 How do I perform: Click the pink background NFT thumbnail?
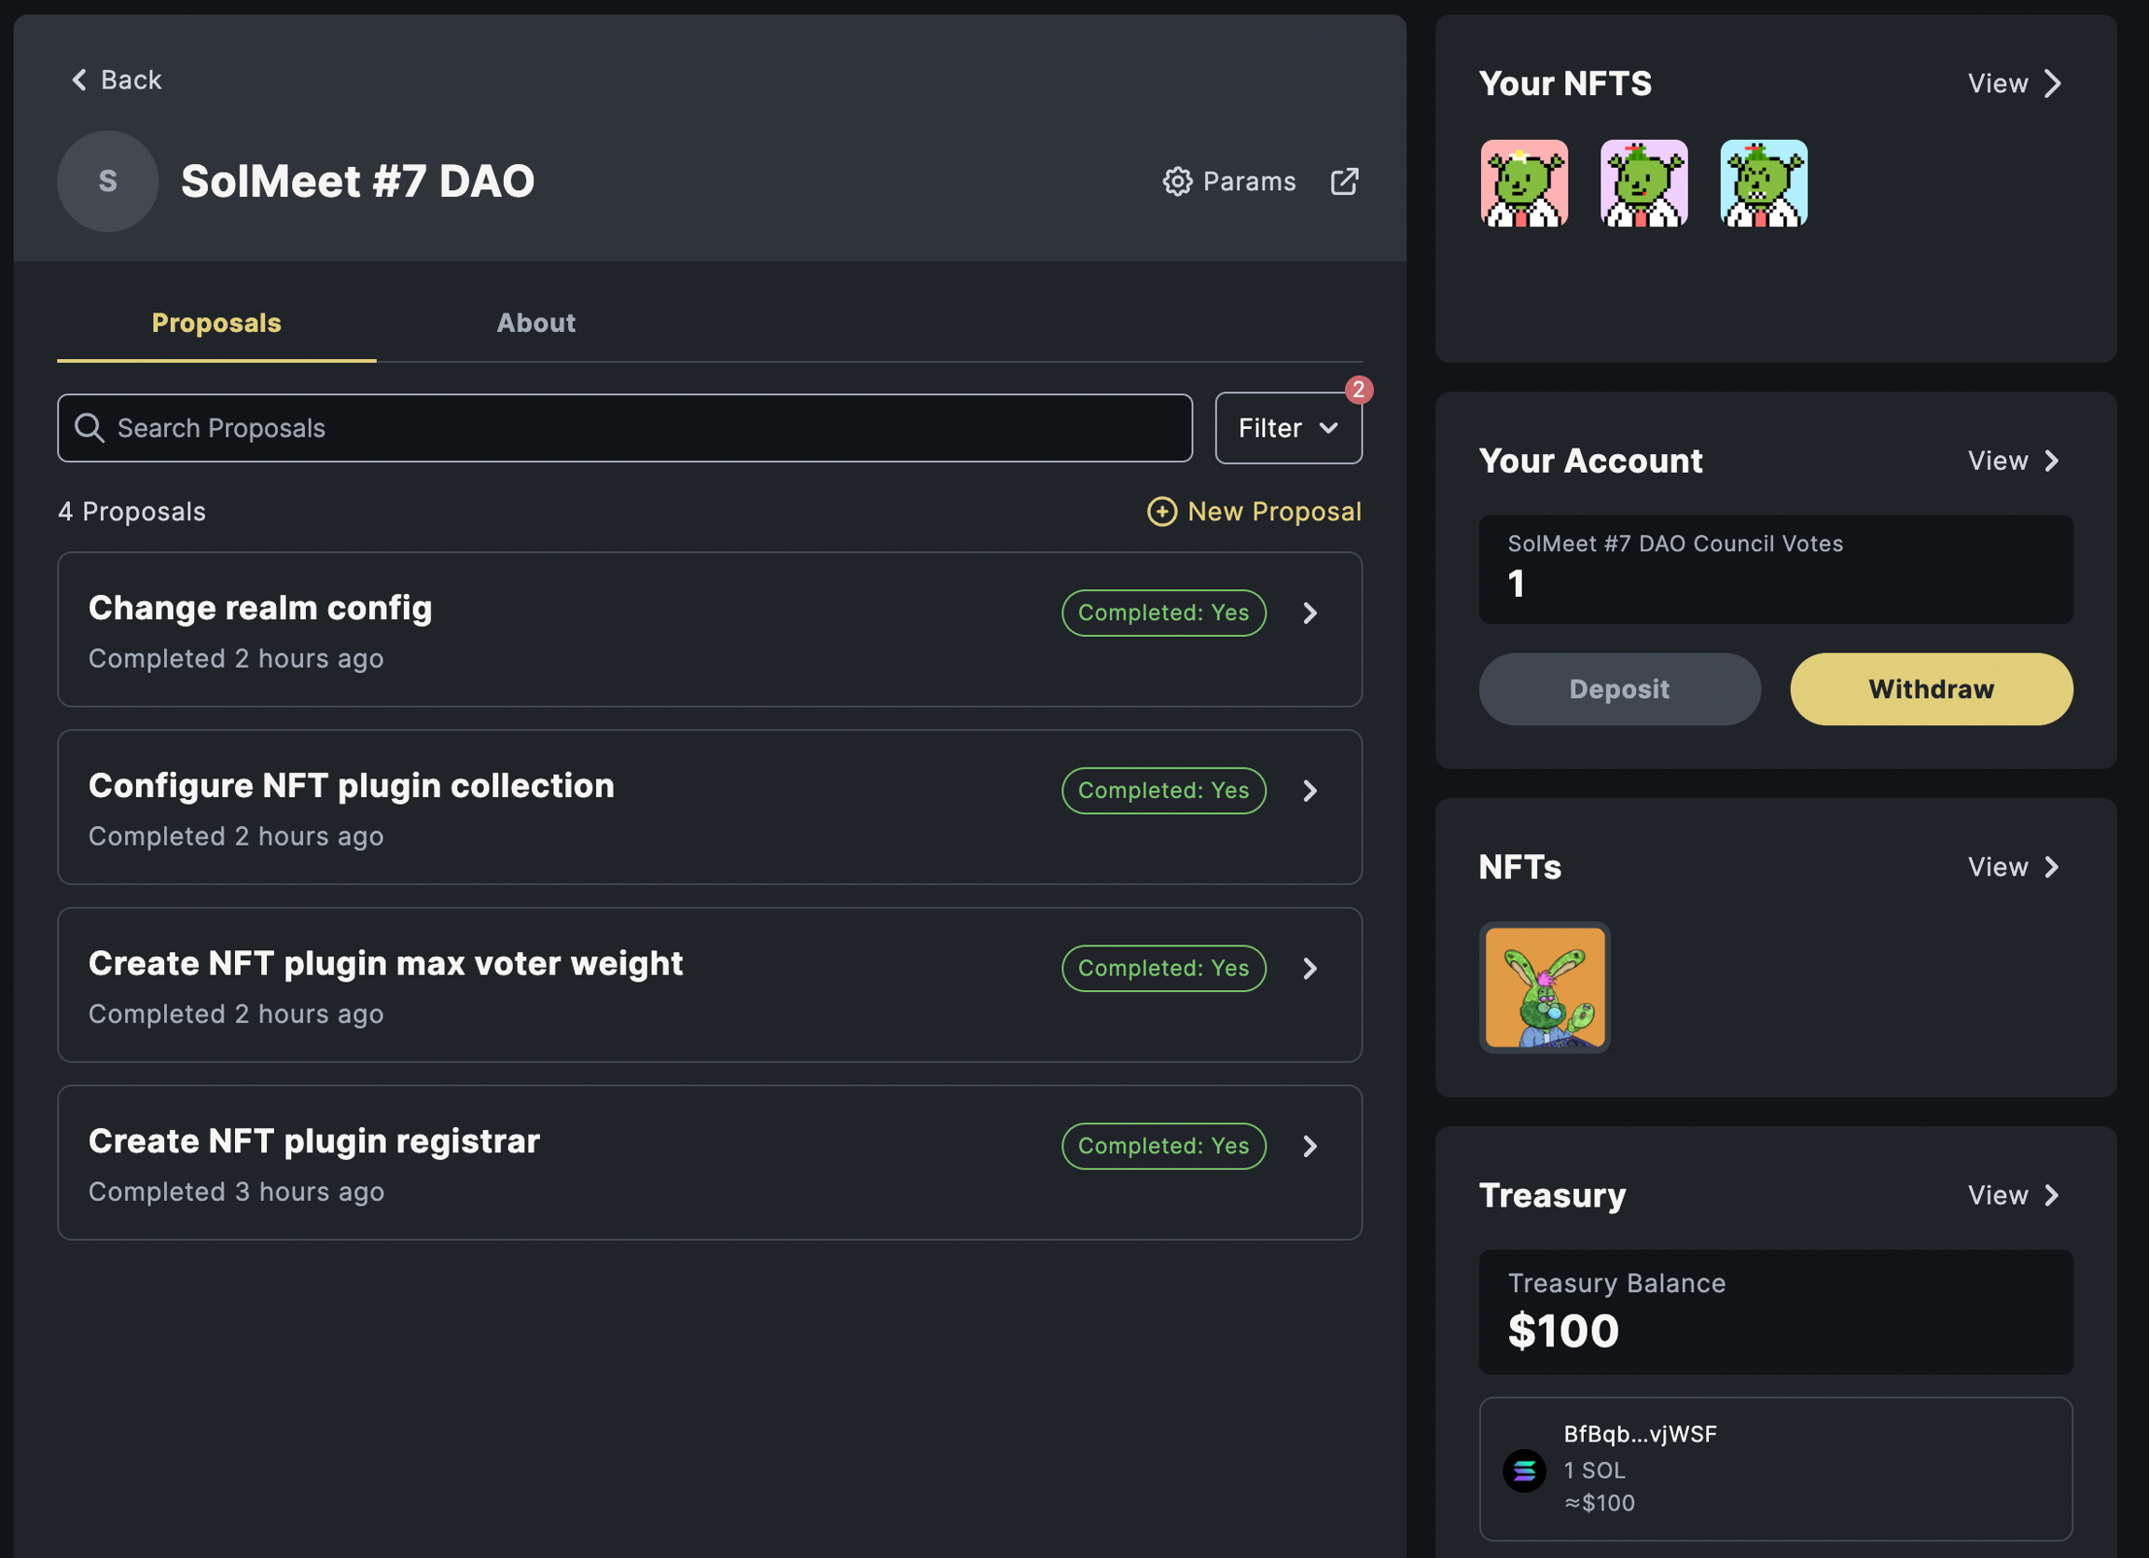pos(1524,184)
